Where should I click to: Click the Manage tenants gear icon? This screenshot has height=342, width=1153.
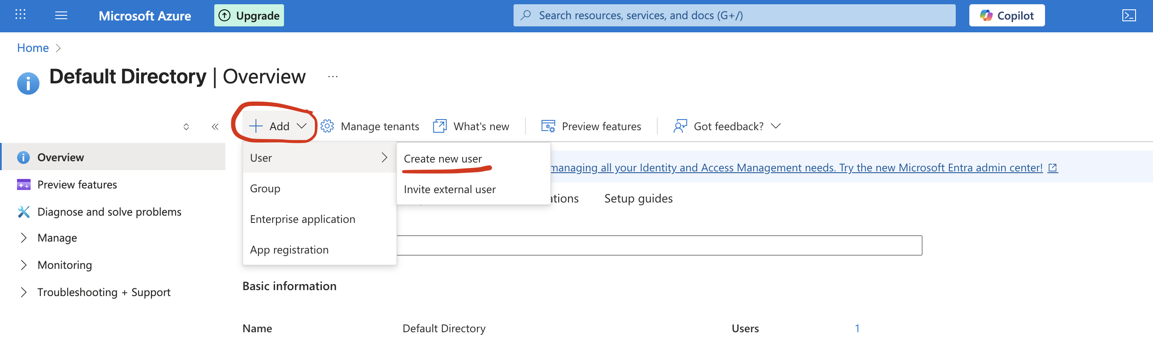(x=327, y=126)
